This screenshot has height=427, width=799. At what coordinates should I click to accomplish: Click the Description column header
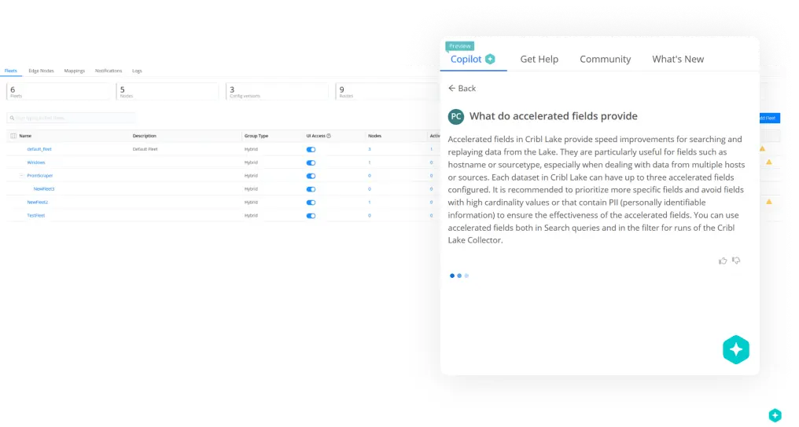point(144,136)
